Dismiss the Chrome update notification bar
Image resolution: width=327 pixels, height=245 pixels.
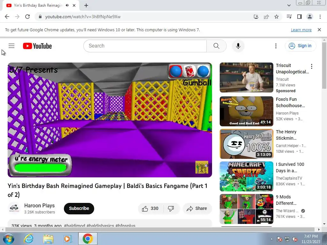[x=319, y=30]
